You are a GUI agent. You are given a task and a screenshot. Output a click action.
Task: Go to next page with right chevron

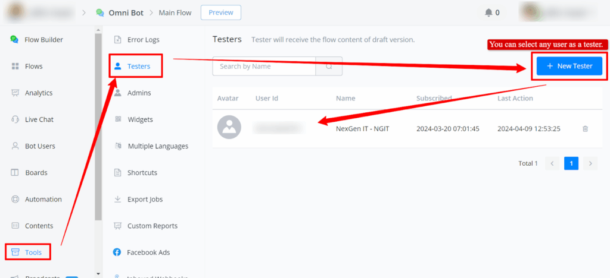point(590,163)
